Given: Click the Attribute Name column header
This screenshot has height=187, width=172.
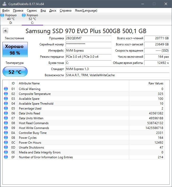Looking at the screenshot, I should (29, 83).
